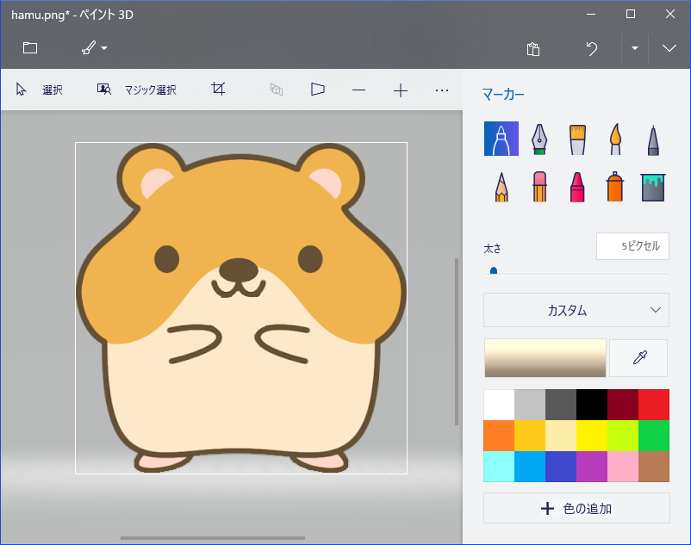Pick the dark gray color swatch
The height and width of the screenshot is (545, 691).
pyautogui.click(x=561, y=405)
